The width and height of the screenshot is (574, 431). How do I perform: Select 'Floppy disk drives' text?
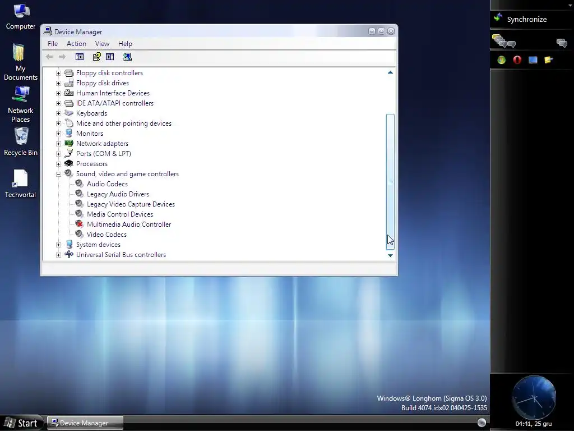(x=103, y=83)
